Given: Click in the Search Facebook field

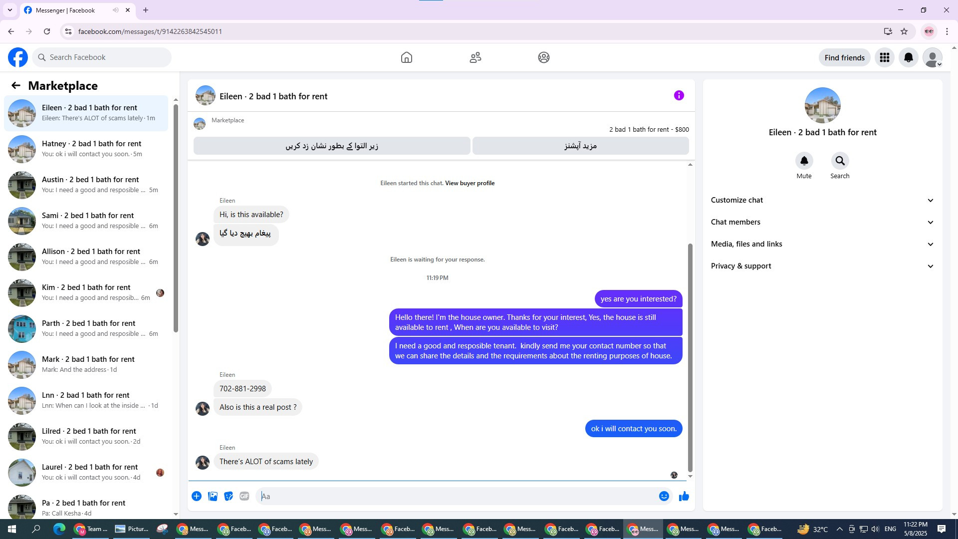Looking at the screenshot, I should [102, 57].
